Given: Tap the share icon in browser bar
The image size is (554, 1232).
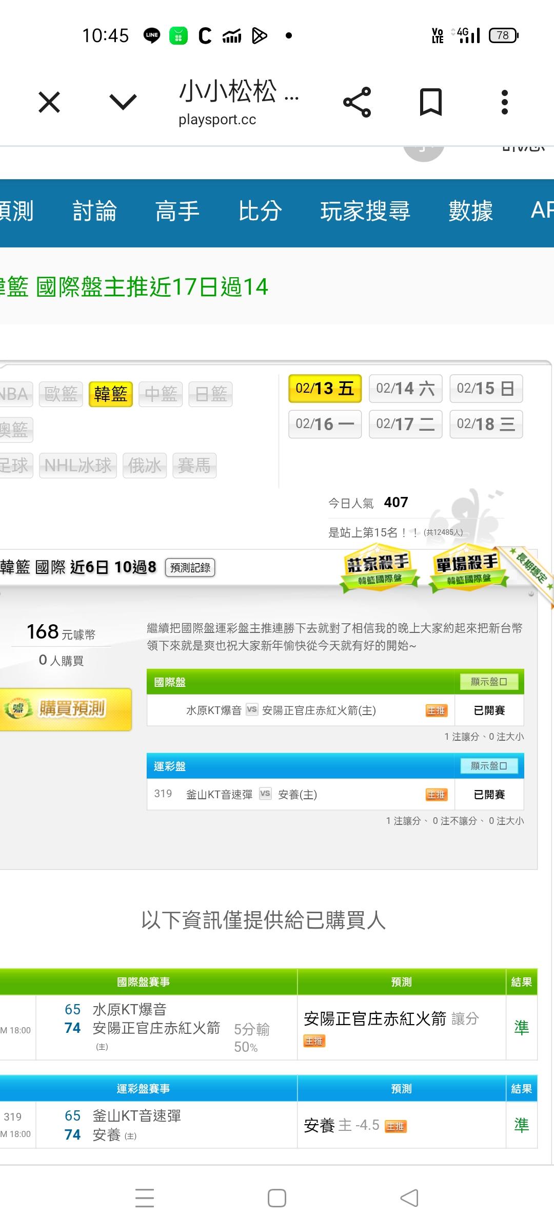Looking at the screenshot, I should [357, 102].
